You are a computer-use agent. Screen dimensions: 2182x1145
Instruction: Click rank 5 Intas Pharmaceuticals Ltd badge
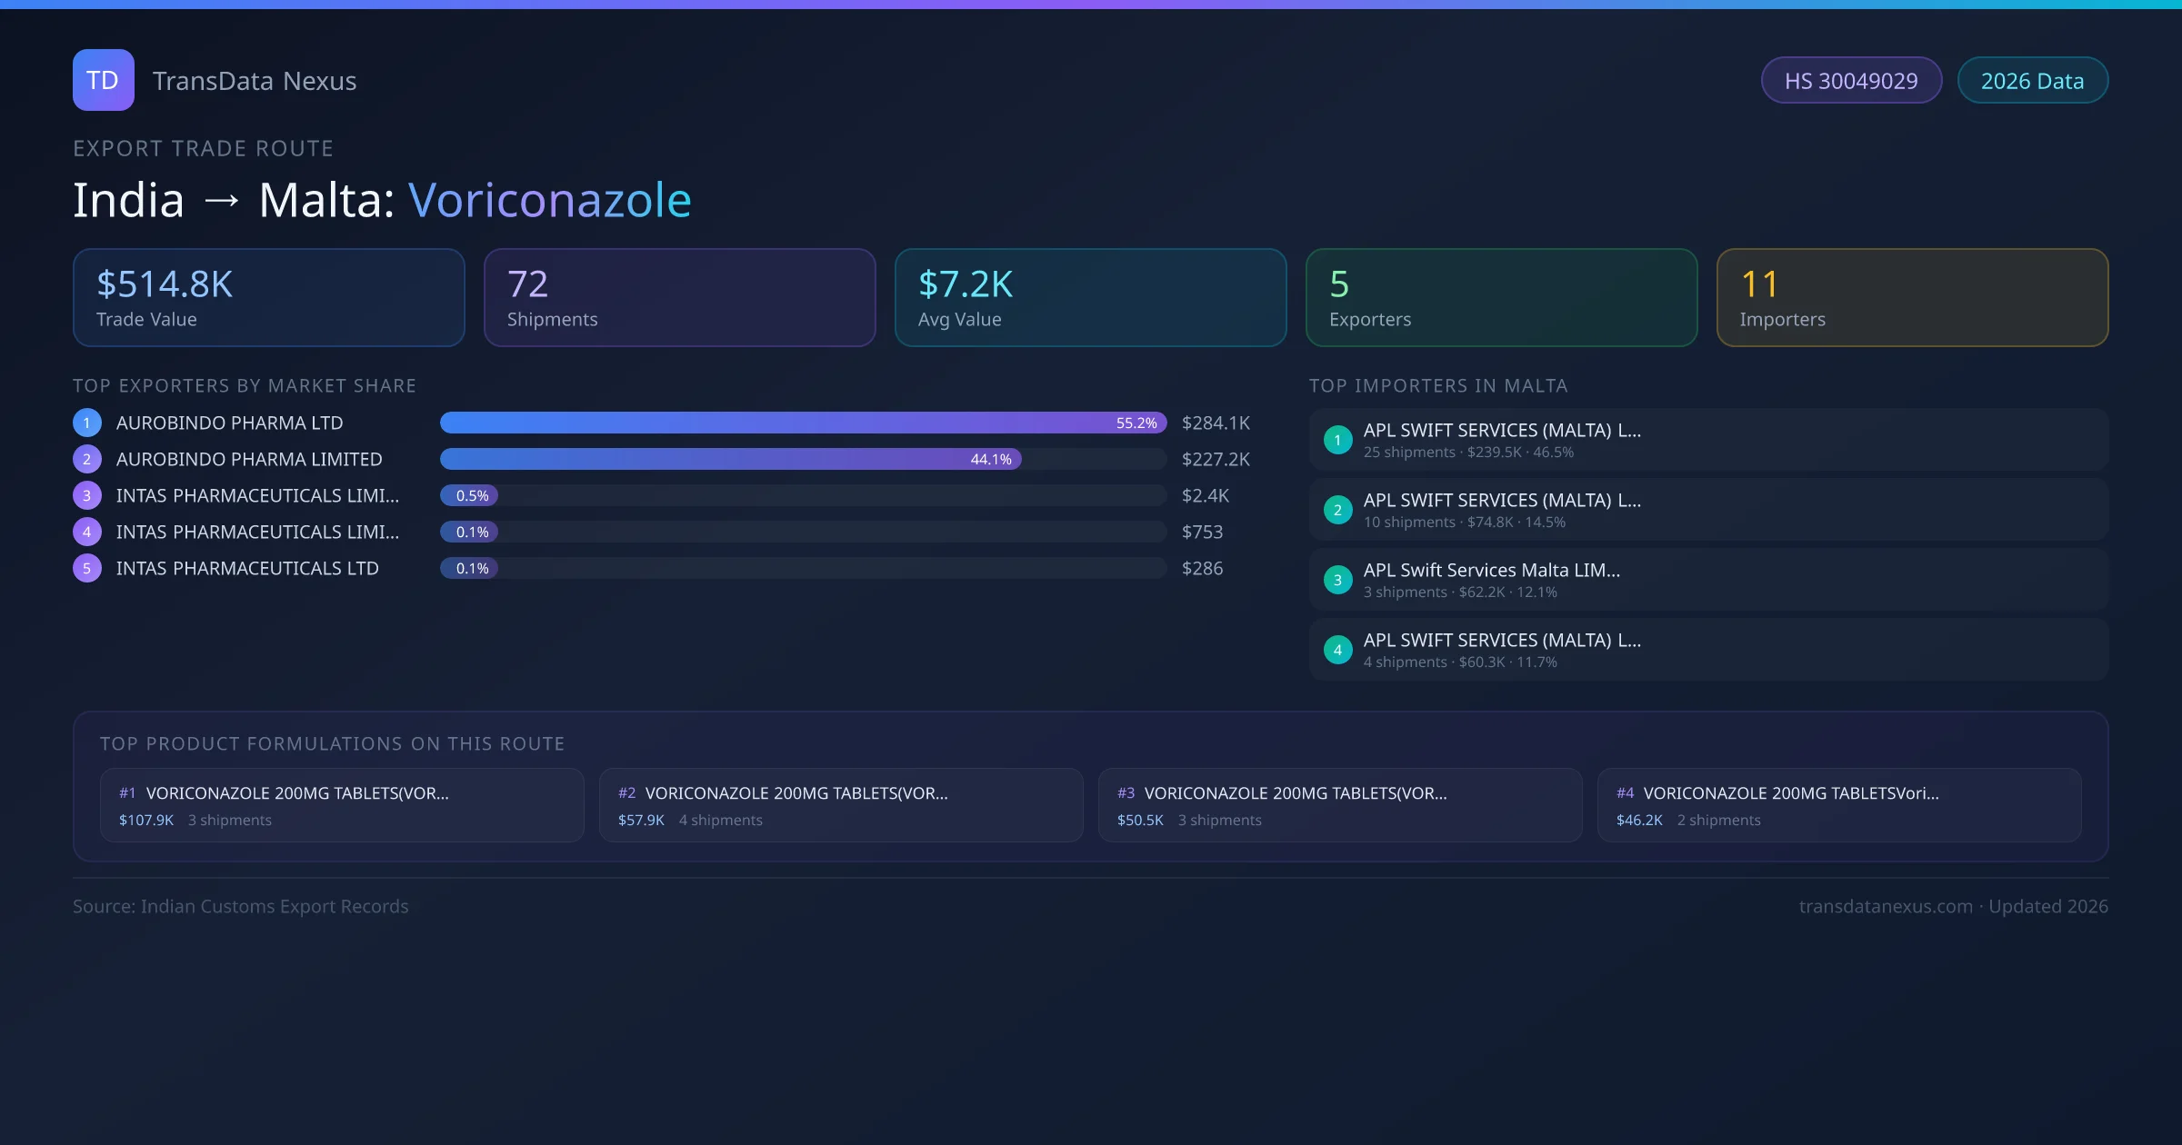(x=87, y=568)
